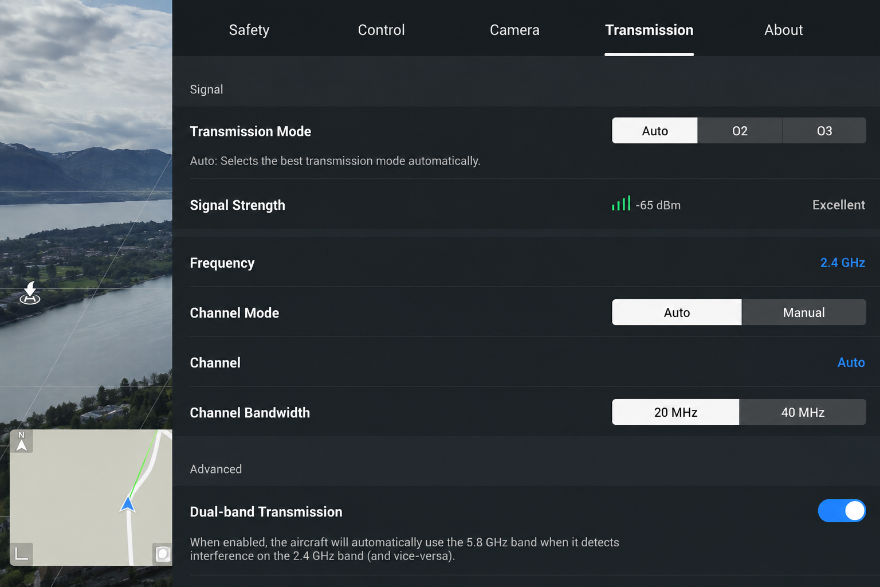Select O2 transmission mode
The height and width of the screenshot is (587, 880).
point(740,131)
